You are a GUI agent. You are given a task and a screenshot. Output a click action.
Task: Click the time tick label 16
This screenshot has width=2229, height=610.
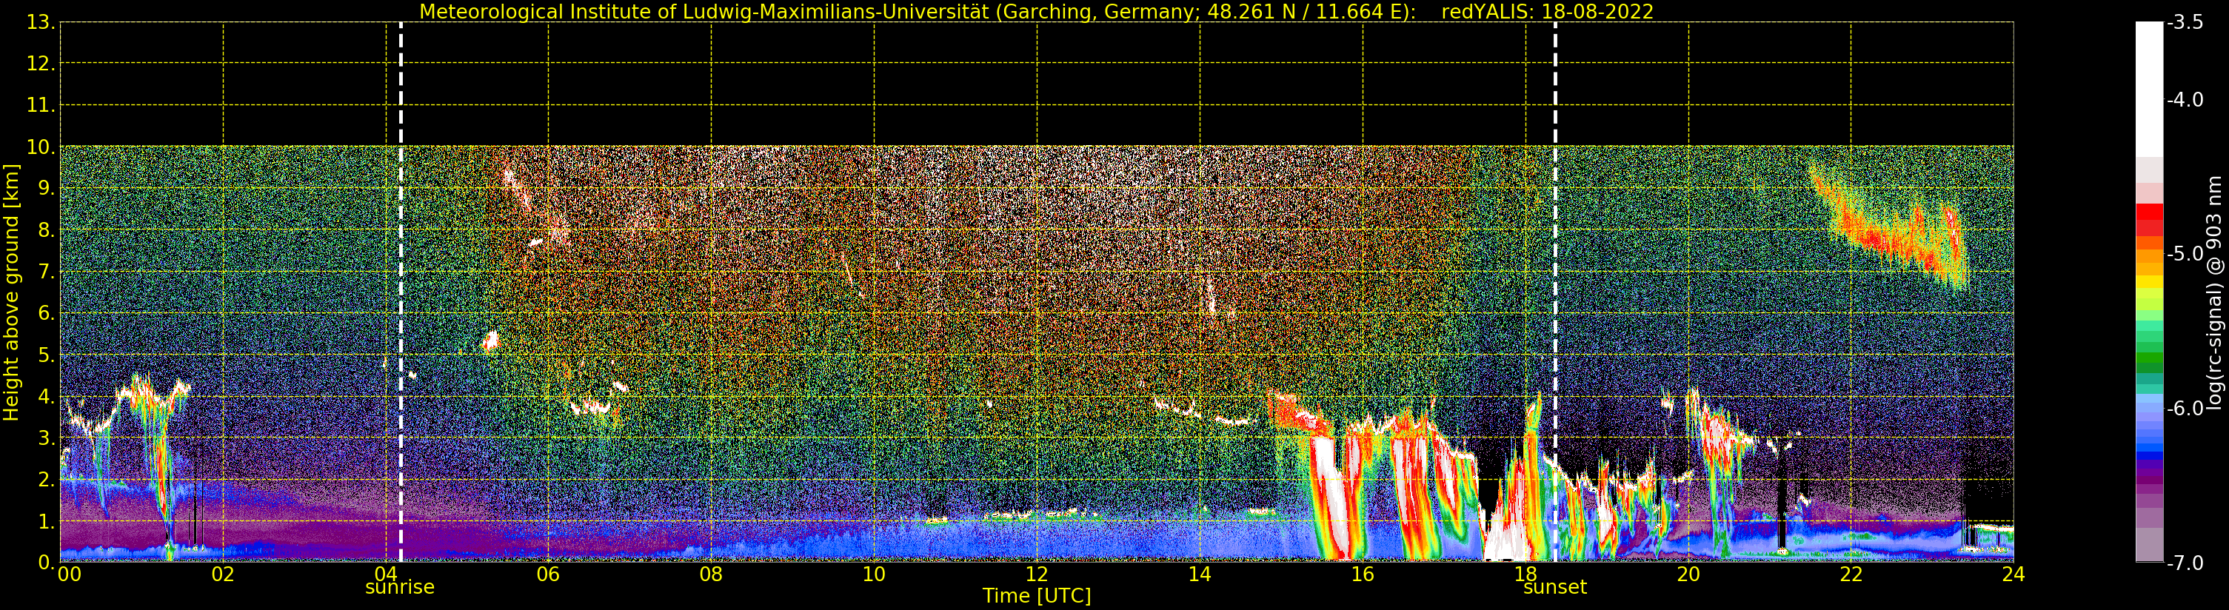[1363, 574]
